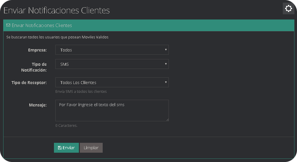Click the 'Empresa:' label
This screenshot has height=162, width=297.
37,50
